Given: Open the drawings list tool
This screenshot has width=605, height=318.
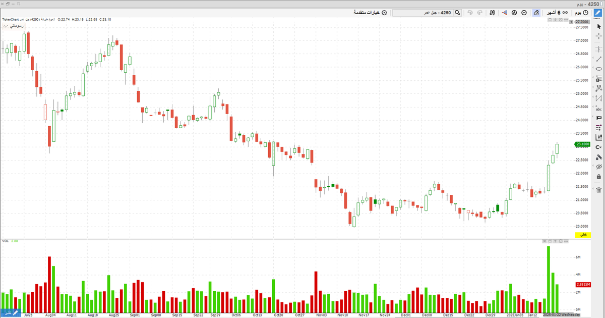Looking at the screenshot, I should point(598,127).
